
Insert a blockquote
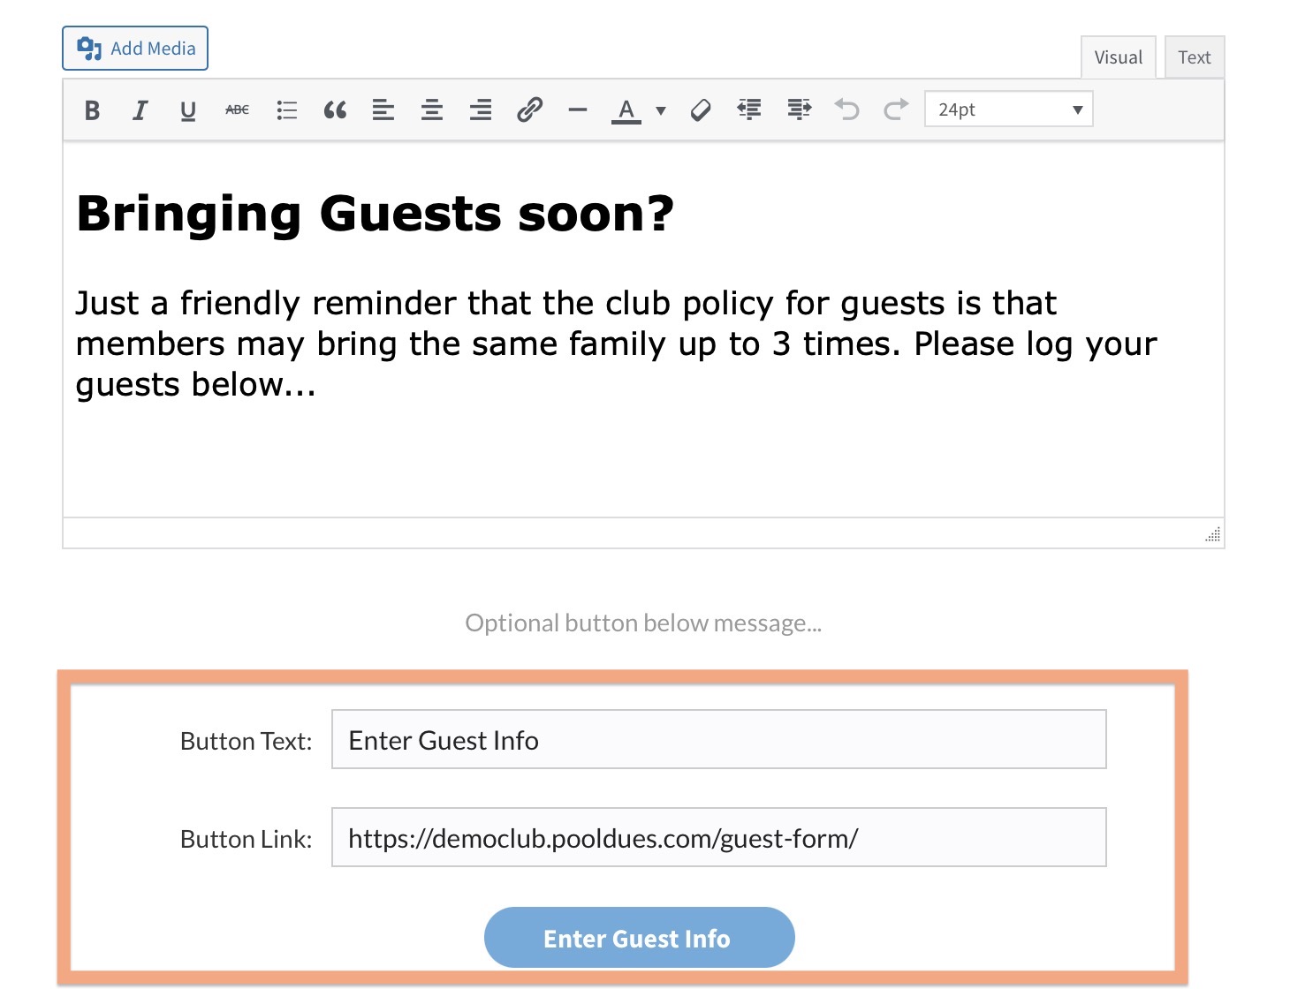(x=335, y=110)
